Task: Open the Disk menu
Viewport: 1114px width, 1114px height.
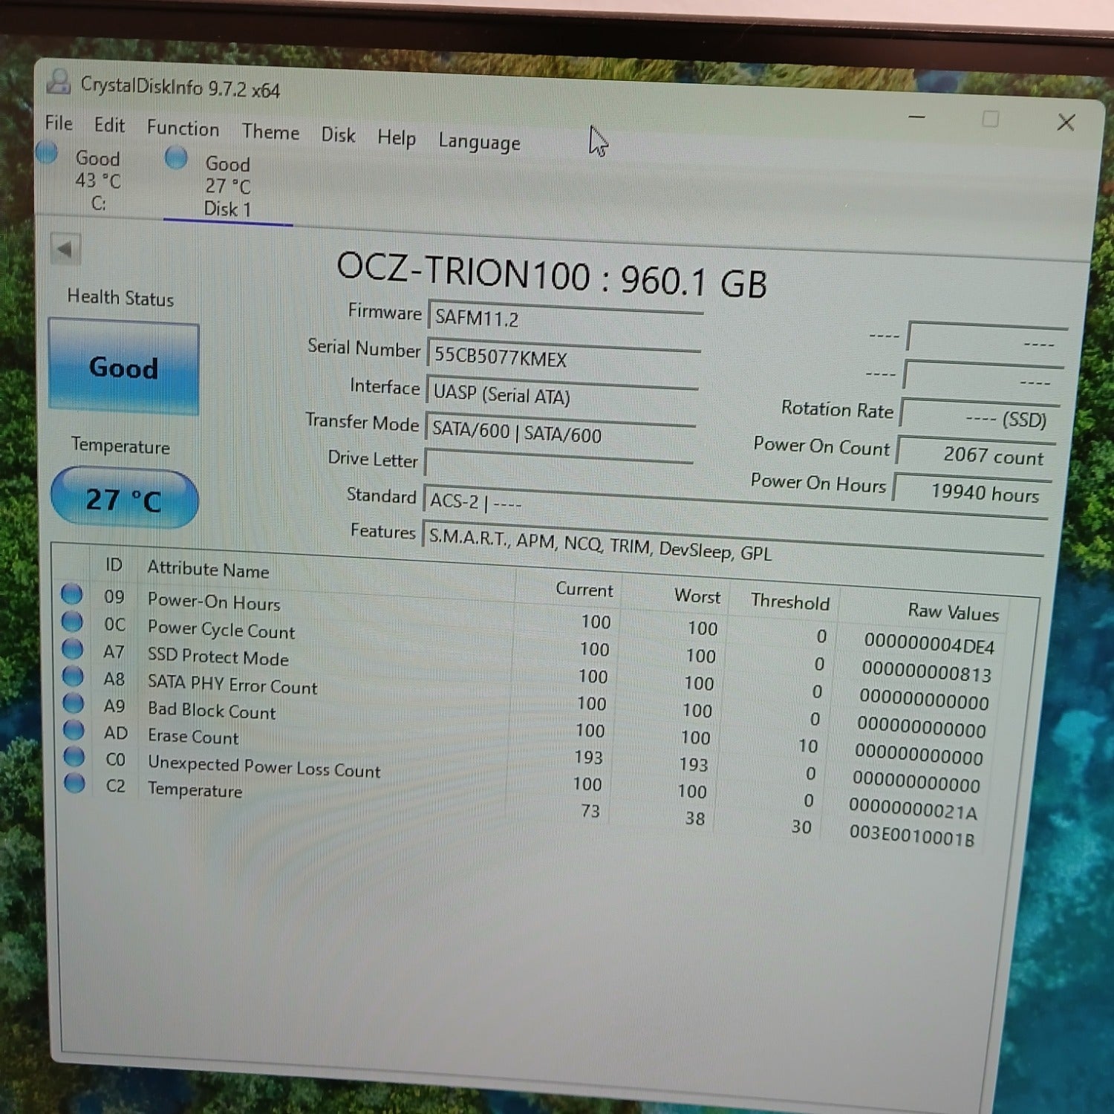Action: click(338, 135)
